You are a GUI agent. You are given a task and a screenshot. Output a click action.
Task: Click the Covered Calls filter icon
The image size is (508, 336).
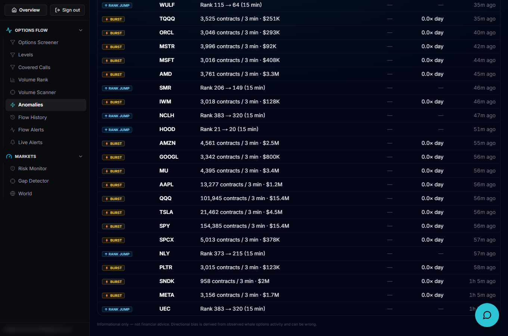click(13, 68)
